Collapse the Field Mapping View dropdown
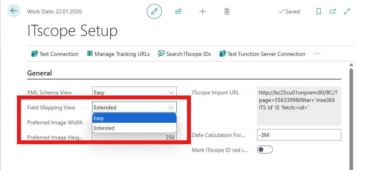Screen dimensions: 368x170 coord(171,107)
